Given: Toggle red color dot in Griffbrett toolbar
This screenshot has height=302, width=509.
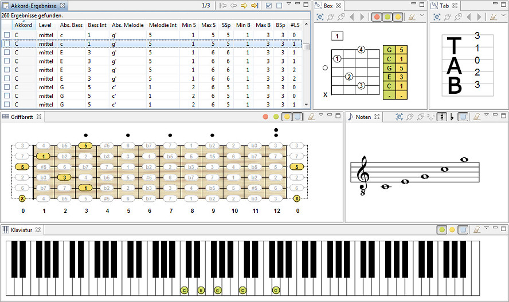Looking at the screenshot, I should click(265, 117).
